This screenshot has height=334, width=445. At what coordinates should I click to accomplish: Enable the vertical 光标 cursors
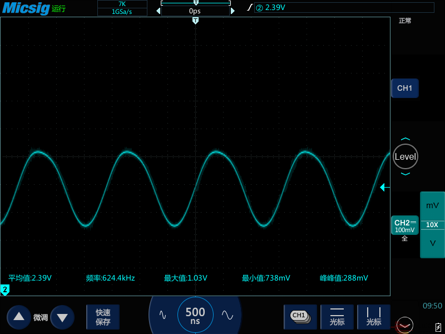pyautogui.click(x=373, y=317)
